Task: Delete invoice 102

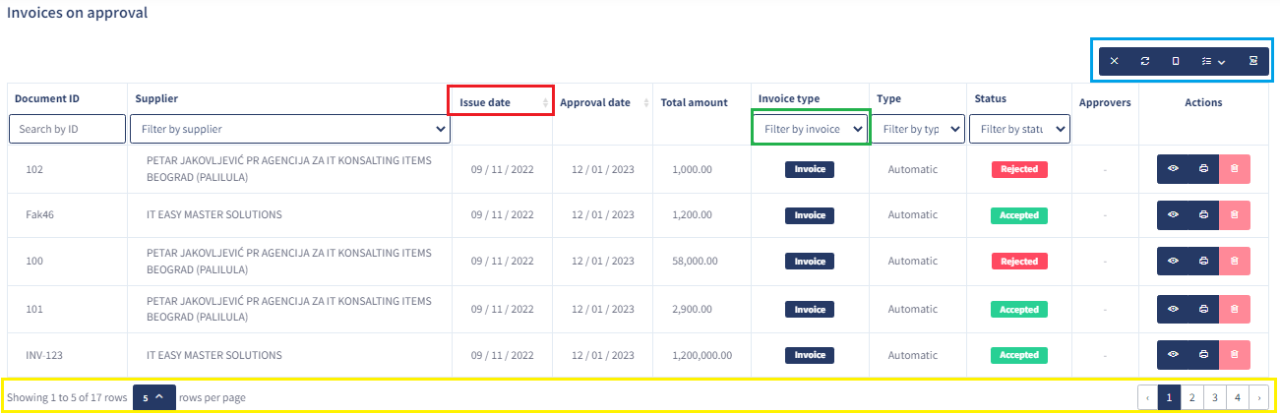Action: [x=1235, y=169]
